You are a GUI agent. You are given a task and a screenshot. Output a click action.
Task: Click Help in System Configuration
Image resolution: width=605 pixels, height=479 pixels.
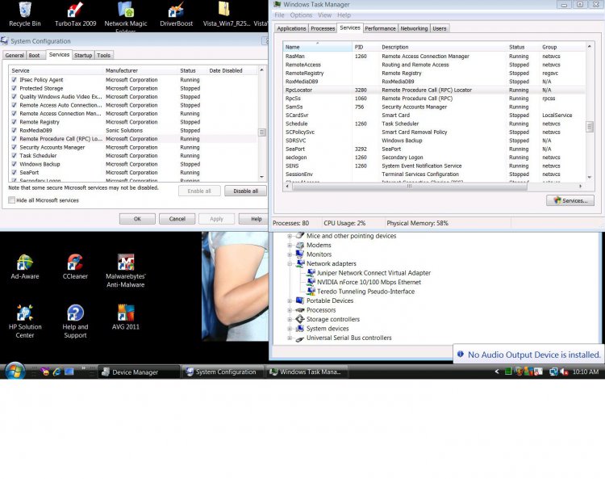click(255, 219)
